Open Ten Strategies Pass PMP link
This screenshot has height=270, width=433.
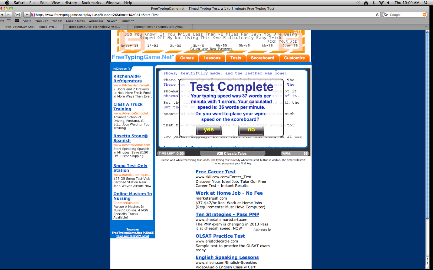coord(227,214)
